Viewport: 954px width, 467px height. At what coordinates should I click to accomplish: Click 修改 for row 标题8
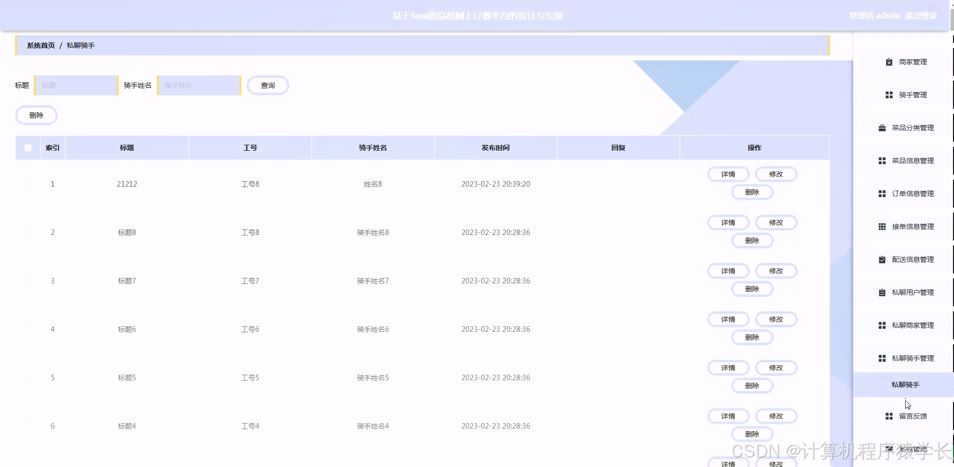pyautogui.click(x=776, y=223)
